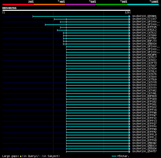Viewport: 161px width, 158px height.
Task: Select the UniRef100_B9FNV8 label
Action: click(x=144, y=96)
